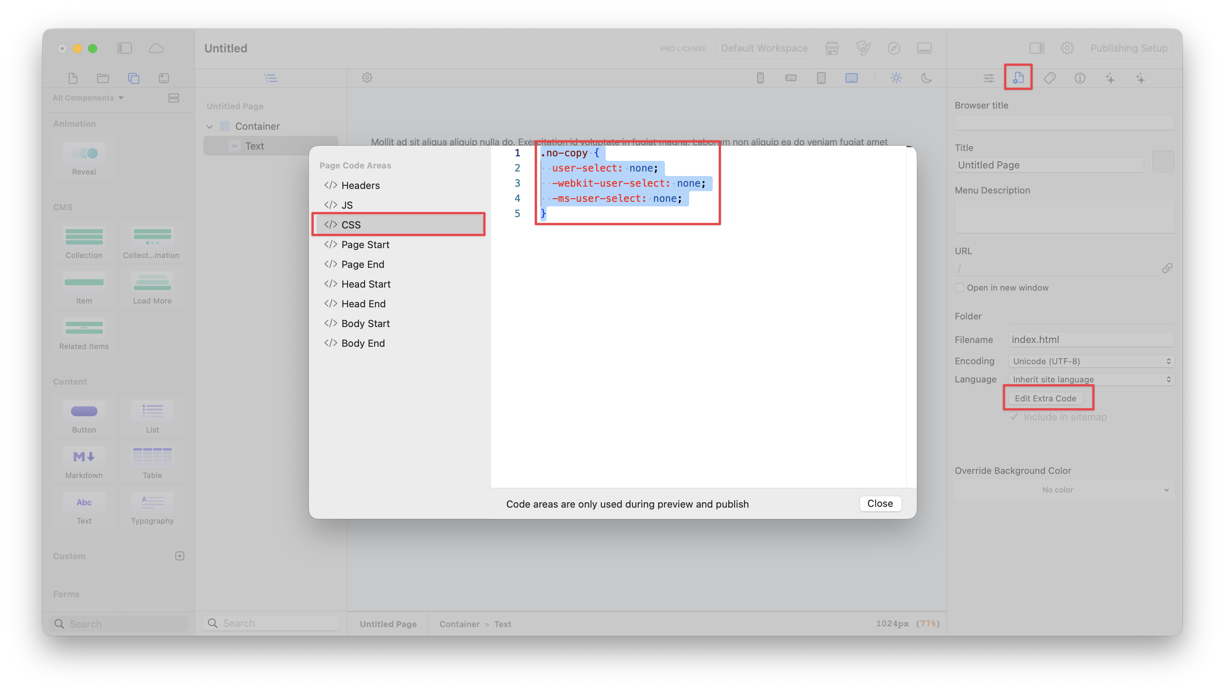Select mobile landscape breakpoint icon

(791, 78)
